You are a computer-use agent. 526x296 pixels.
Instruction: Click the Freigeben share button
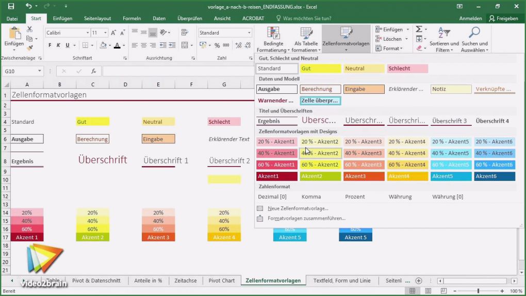(x=503, y=19)
